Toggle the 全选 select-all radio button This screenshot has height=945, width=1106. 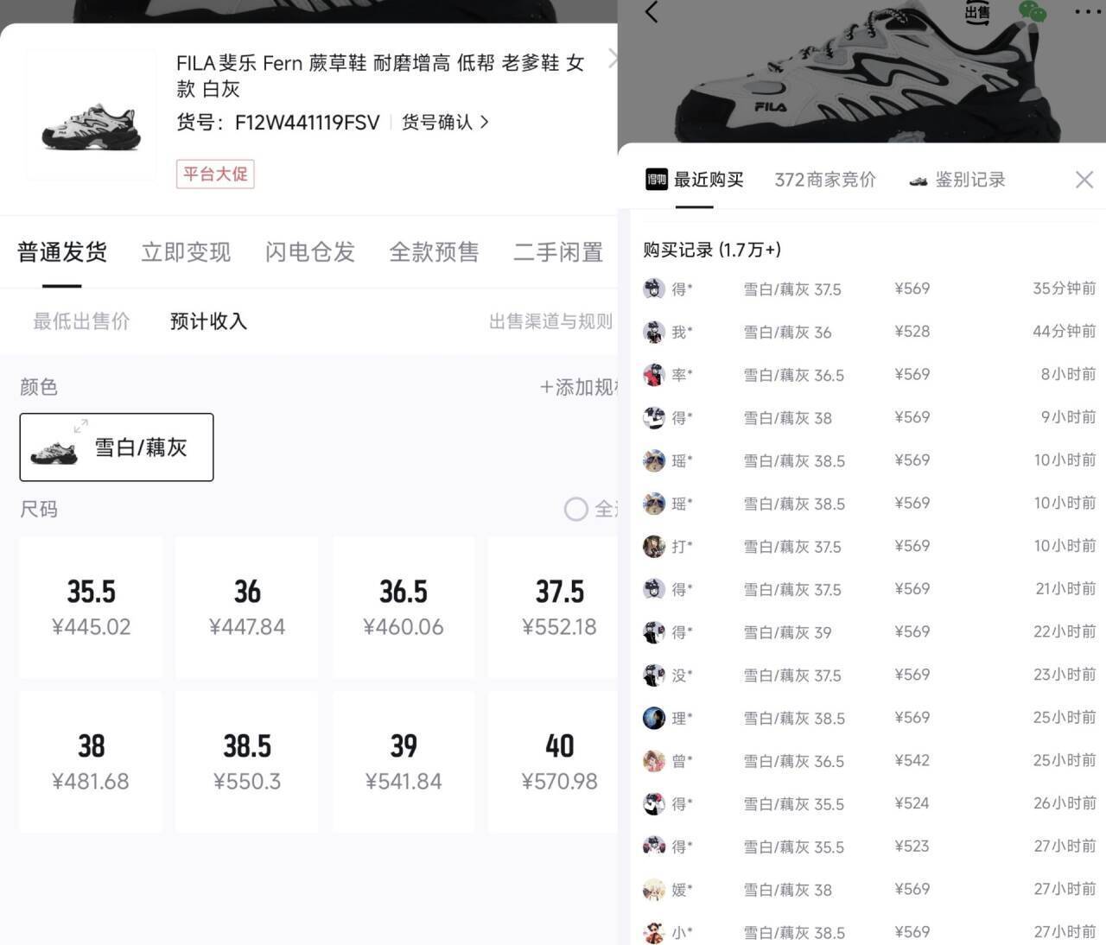[x=576, y=509]
